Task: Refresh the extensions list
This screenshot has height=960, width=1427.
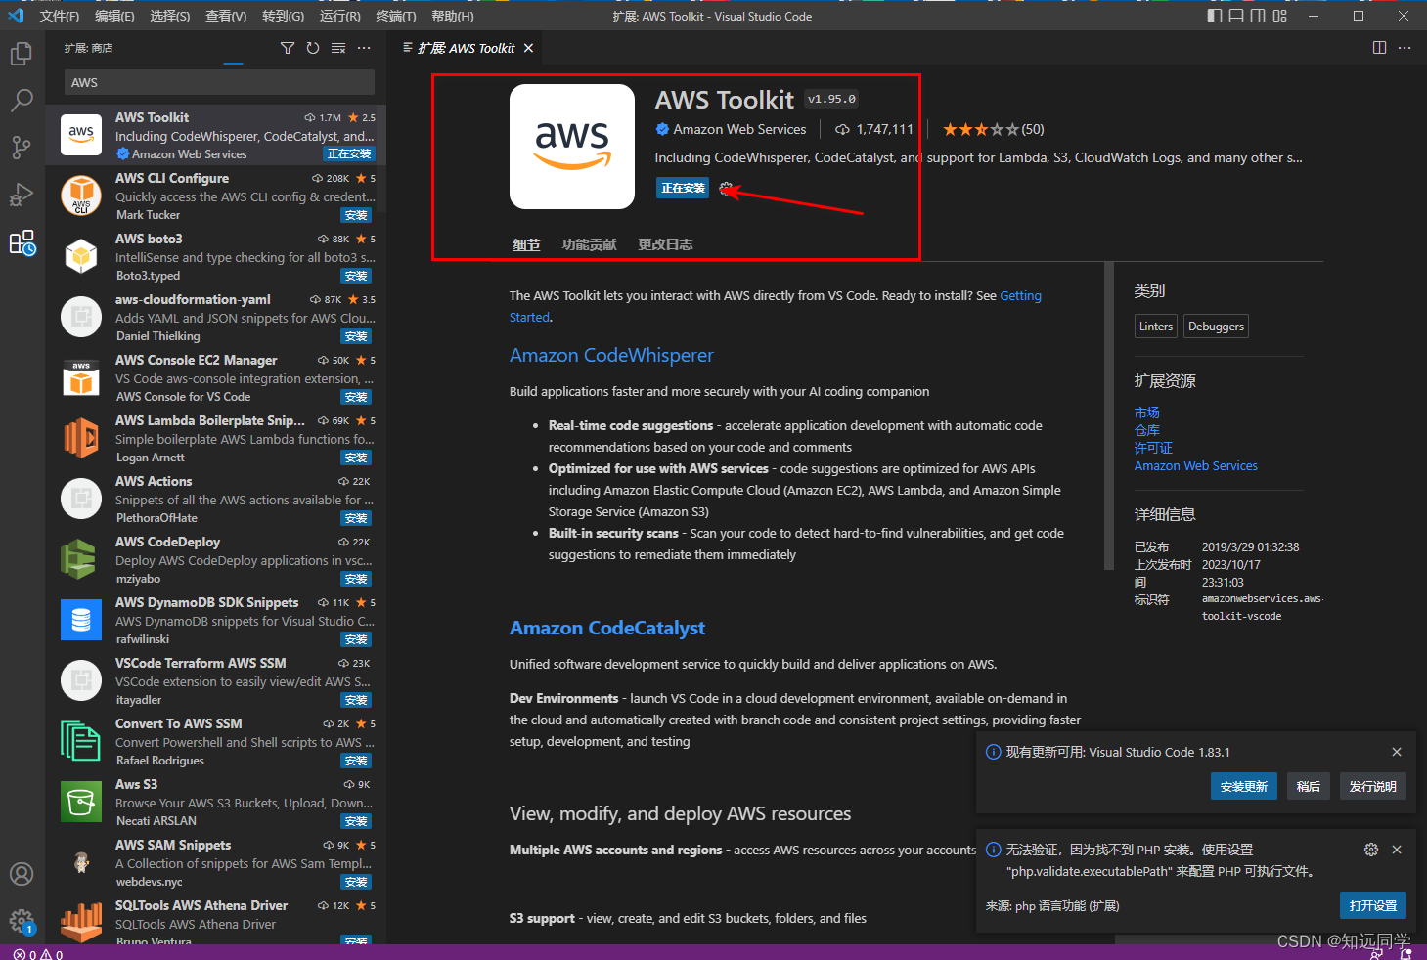Action: point(313,48)
